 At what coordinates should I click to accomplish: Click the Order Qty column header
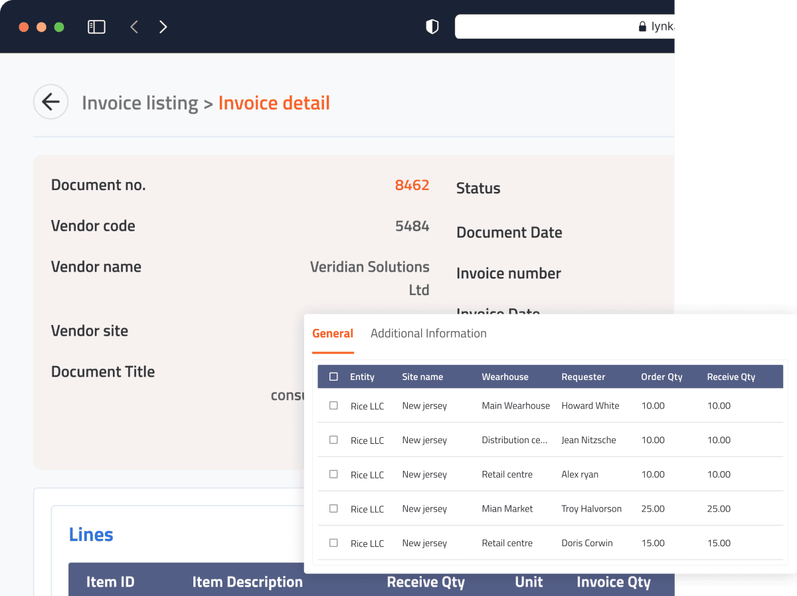pos(662,377)
